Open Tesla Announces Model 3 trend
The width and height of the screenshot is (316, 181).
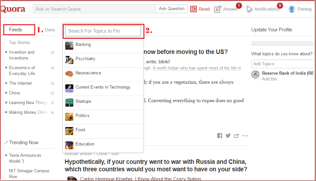(x=25, y=158)
